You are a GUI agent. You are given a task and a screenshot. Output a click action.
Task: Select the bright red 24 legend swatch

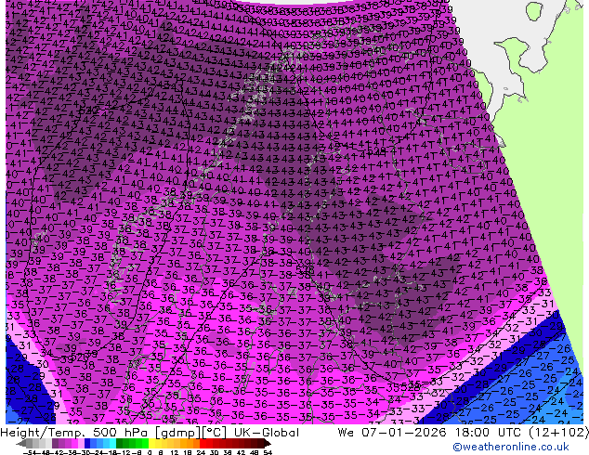(203, 443)
